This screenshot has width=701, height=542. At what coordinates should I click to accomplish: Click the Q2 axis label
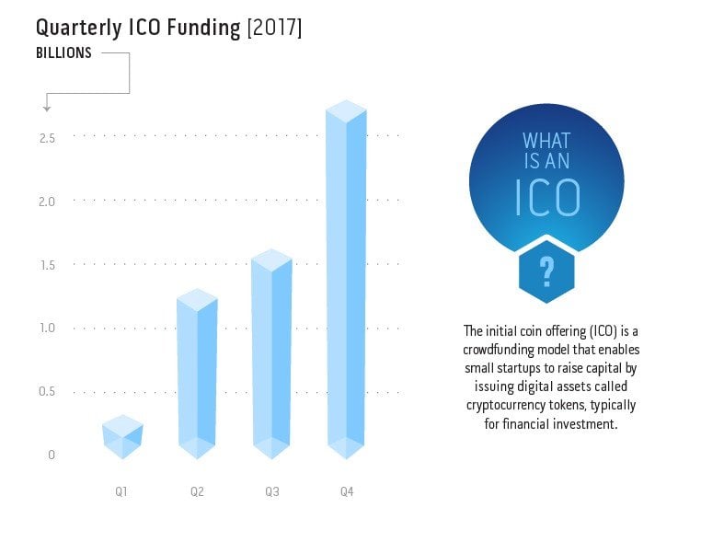(197, 492)
